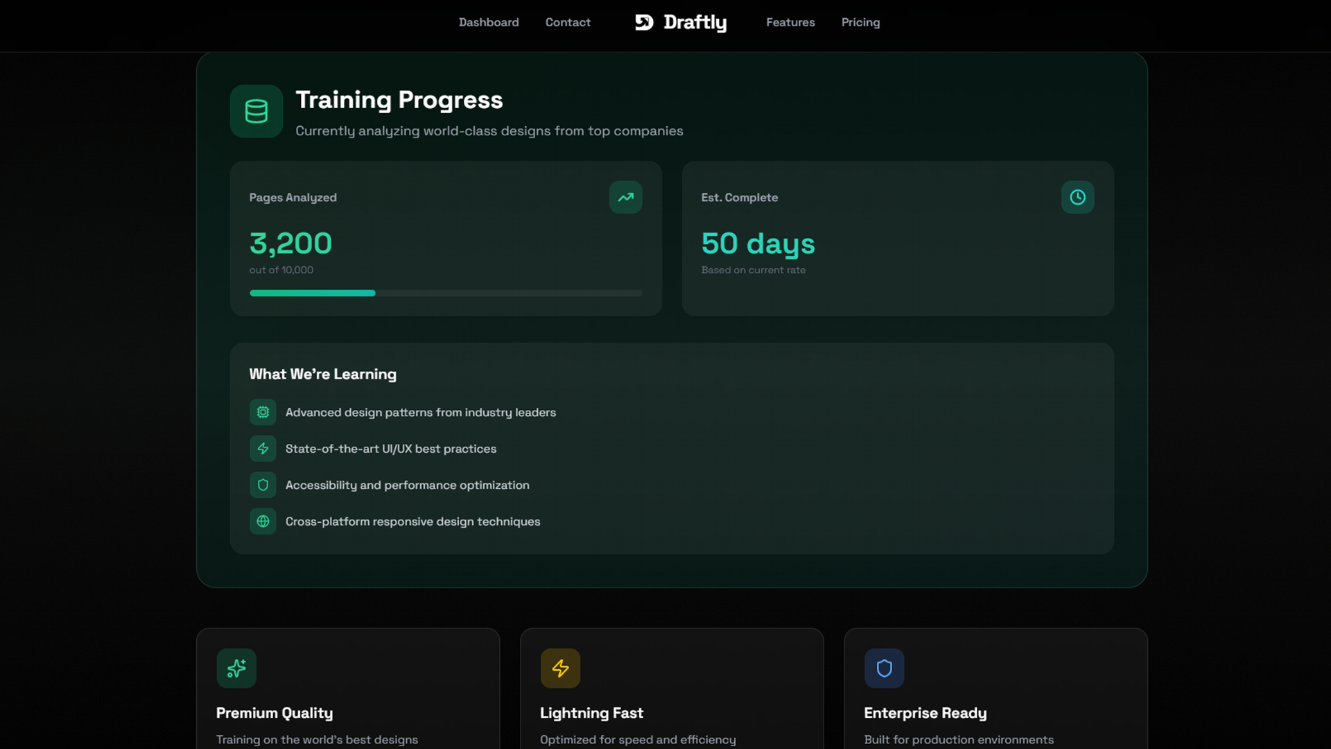Click the shield icon beside accessibility optimization
1331x749 pixels.
click(263, 485)
